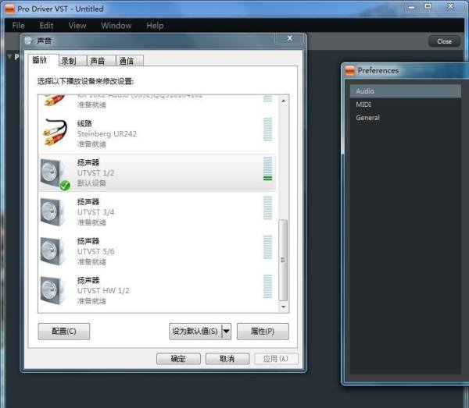Click the UTVST HW 1/2 speaker icon
The height and width of the screenshot is (408, 469).
pos(52,290)
